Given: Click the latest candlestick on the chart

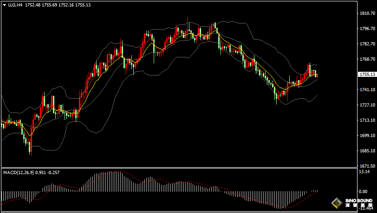Looking at the screenshot, I should (x=317, y=75).
